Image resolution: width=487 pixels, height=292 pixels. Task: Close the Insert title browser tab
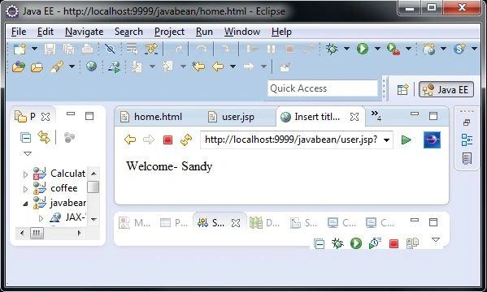tap(354, 117)
